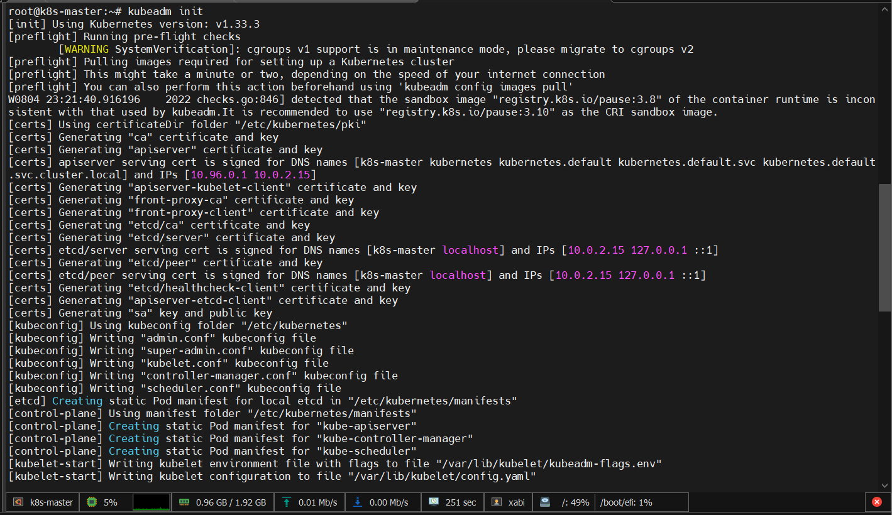Click "admin.conf" in kubeconfig line
Viewport: 892px width, 515px height.
click(x=178, y=338)
